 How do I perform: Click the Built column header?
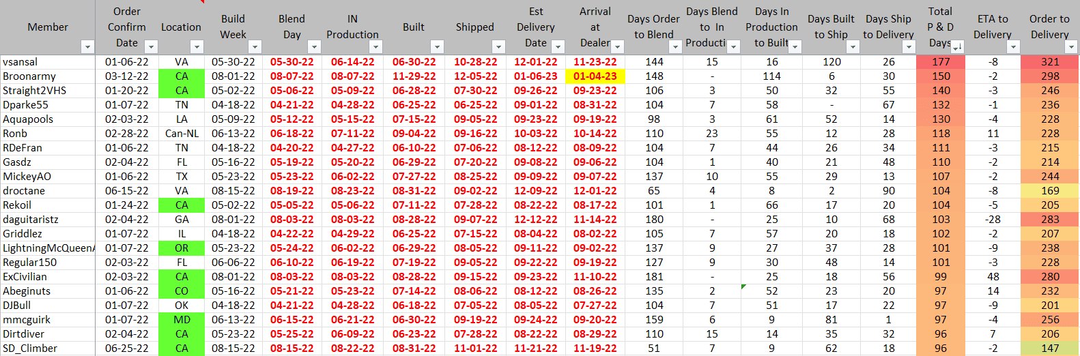click(414, 27)
